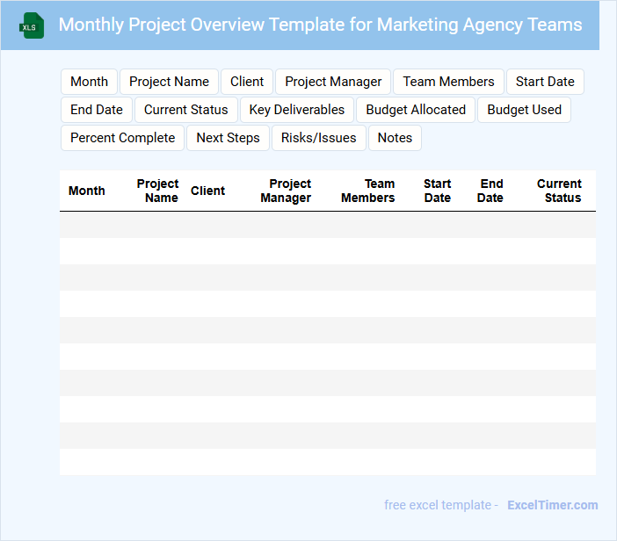Select the Notes tag

point(395,138)
